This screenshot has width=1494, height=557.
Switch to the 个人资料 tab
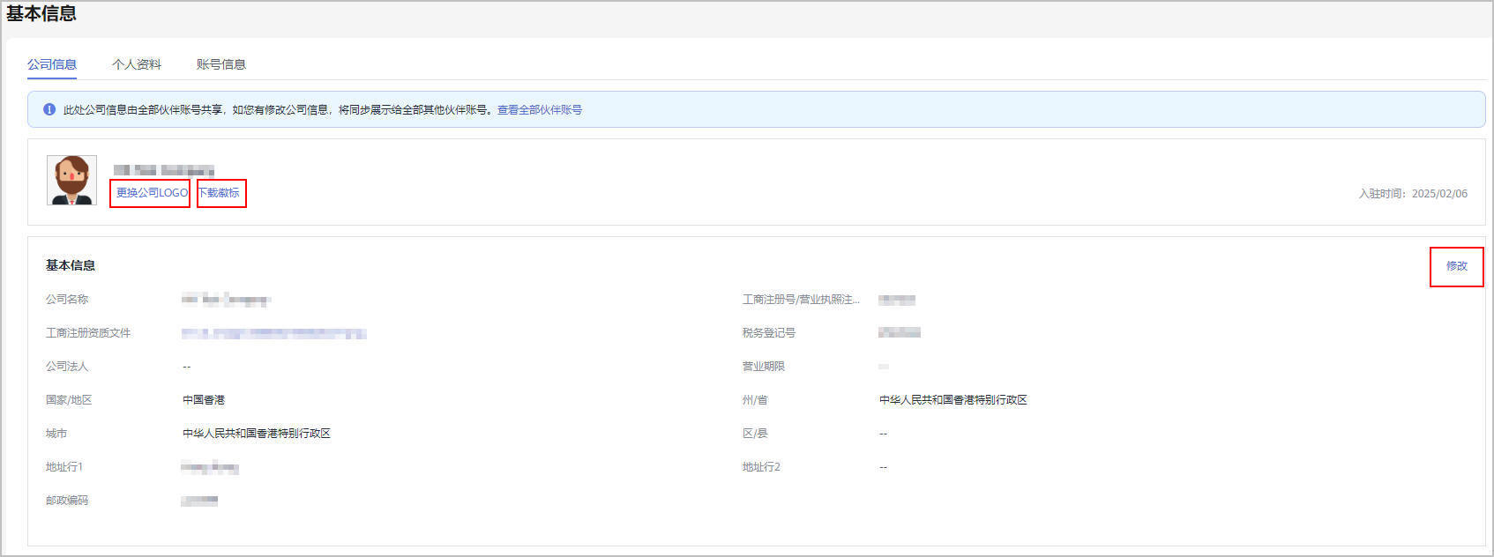(137, 64)
